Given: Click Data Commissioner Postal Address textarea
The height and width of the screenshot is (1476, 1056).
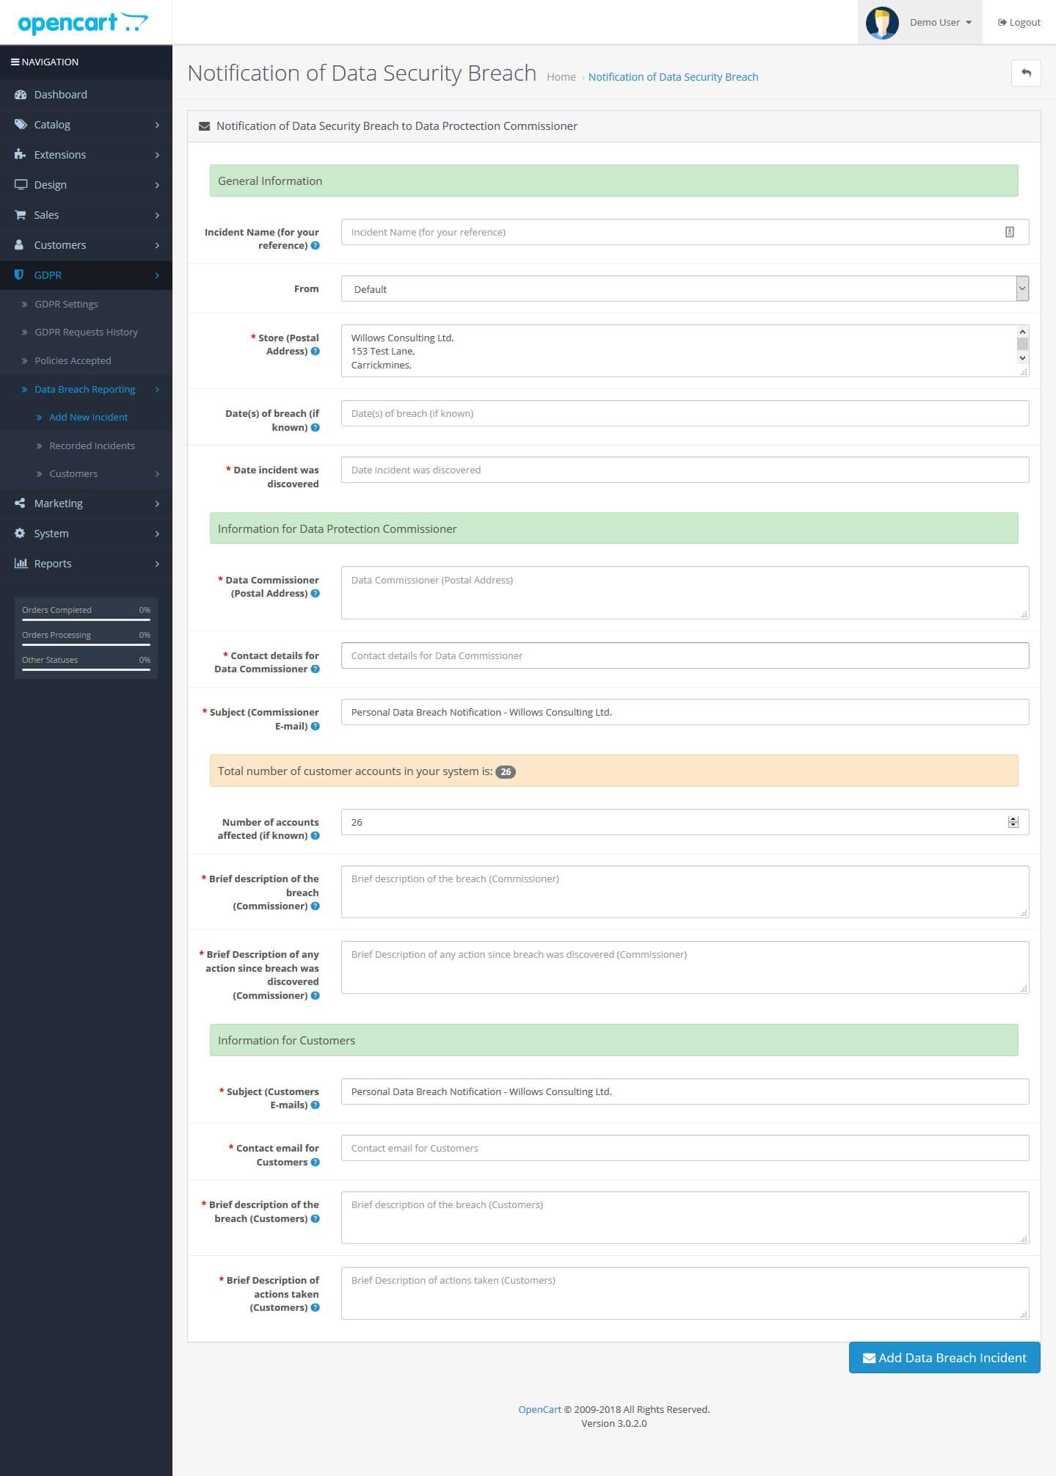Looking at the screenshot, I should (x=685, y=592).
